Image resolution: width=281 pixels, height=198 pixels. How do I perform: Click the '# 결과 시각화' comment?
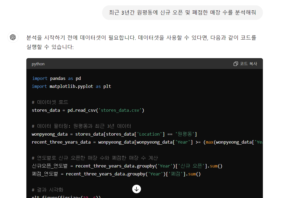48,190
